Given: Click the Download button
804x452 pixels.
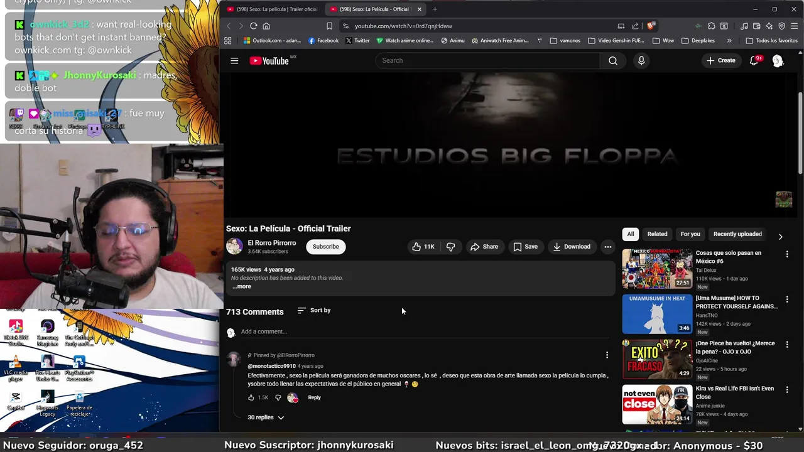Looking at the screenshot, I should coord(572,247).
